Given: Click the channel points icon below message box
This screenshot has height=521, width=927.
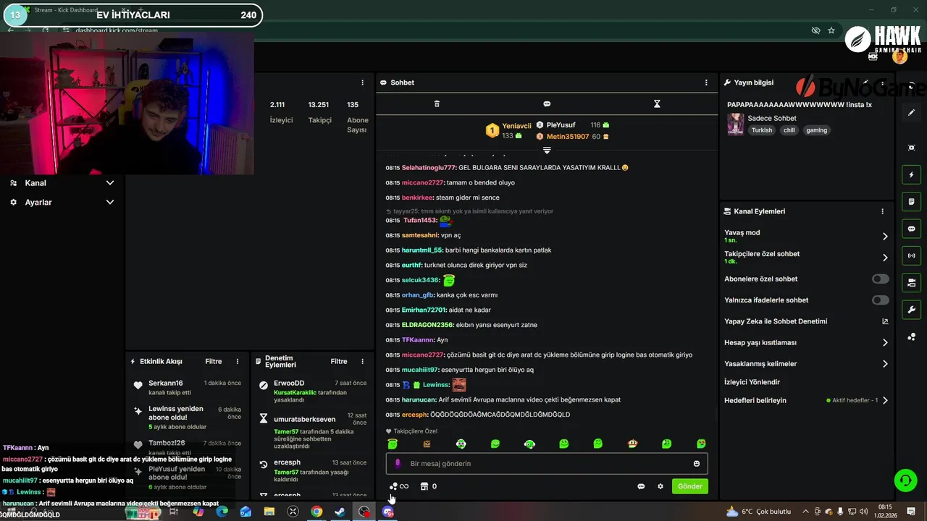Looking at the screenshot, I should coord(393,486).
